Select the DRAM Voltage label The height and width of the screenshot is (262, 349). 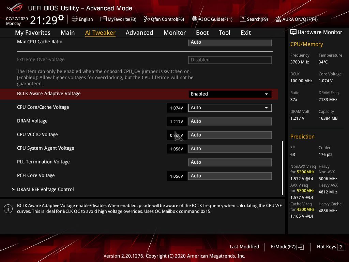(x=32, y=121)
